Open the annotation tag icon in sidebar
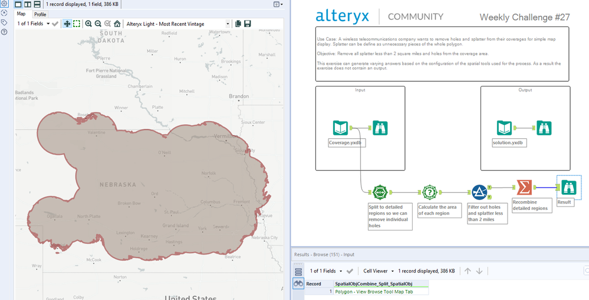 [x=4, y=22]
